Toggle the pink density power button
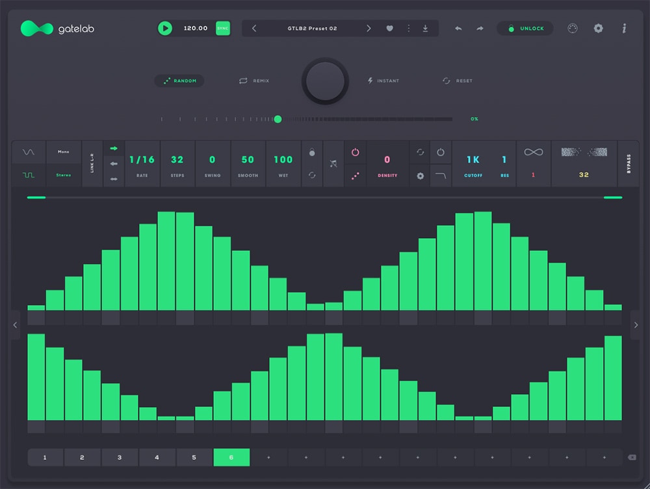The width and height of the screenshot is (650, 489). (355, 152)
